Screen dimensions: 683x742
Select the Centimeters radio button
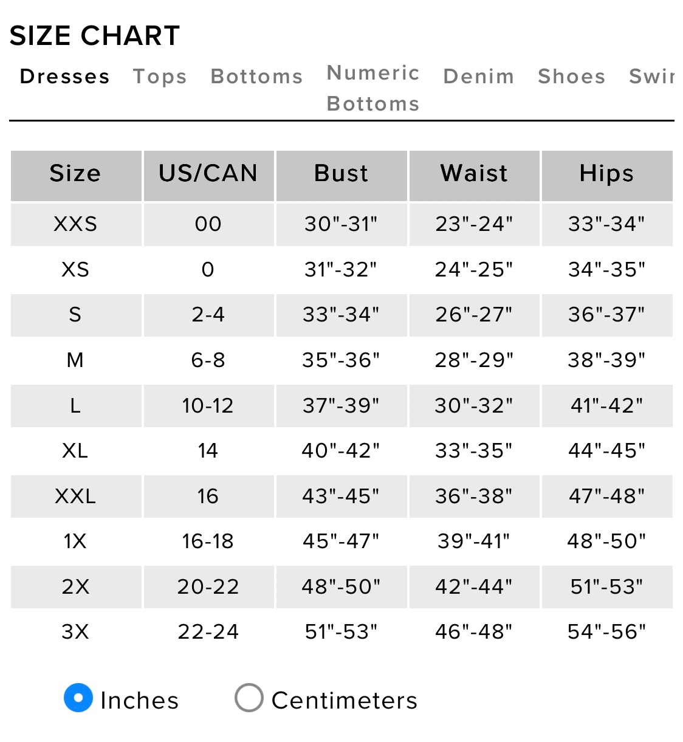[249, 698]
